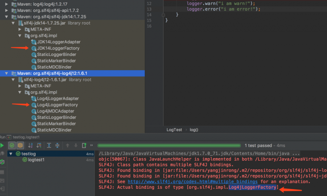The height and width of the screenshot is (196, 327).
Task: Expand all test results
Action: (49, 145)
